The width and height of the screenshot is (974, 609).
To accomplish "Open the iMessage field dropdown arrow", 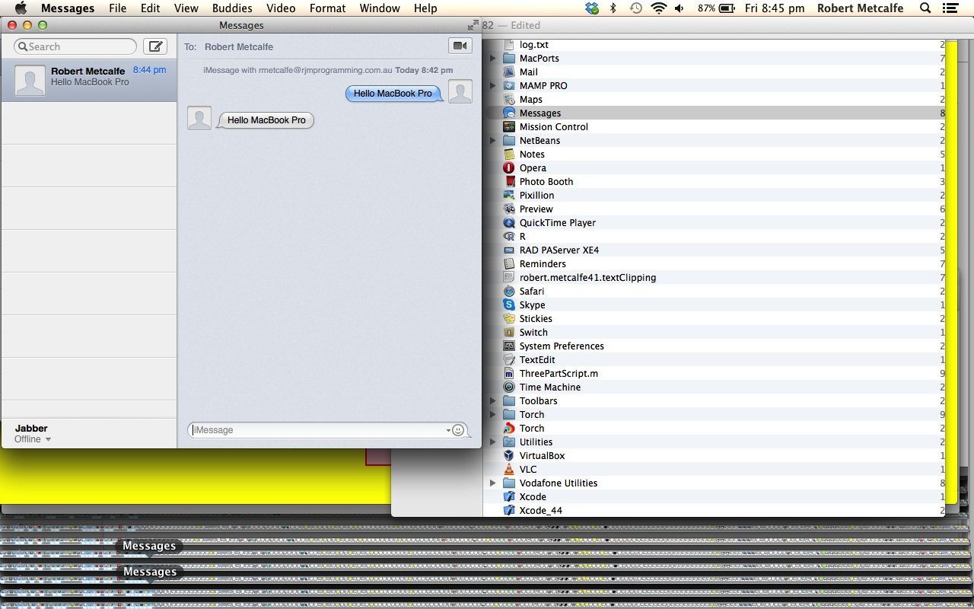I will click(448, 430).
